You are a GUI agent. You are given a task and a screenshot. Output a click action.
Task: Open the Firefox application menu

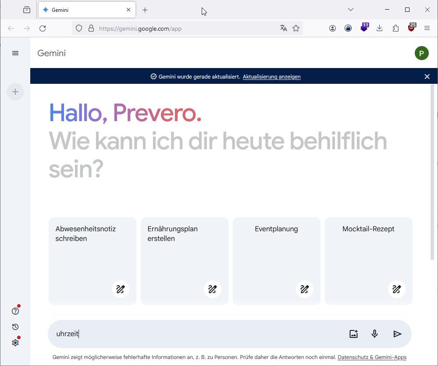(427, 28)
